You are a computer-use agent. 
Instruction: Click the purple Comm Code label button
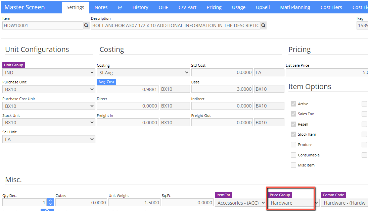[333, 195]
